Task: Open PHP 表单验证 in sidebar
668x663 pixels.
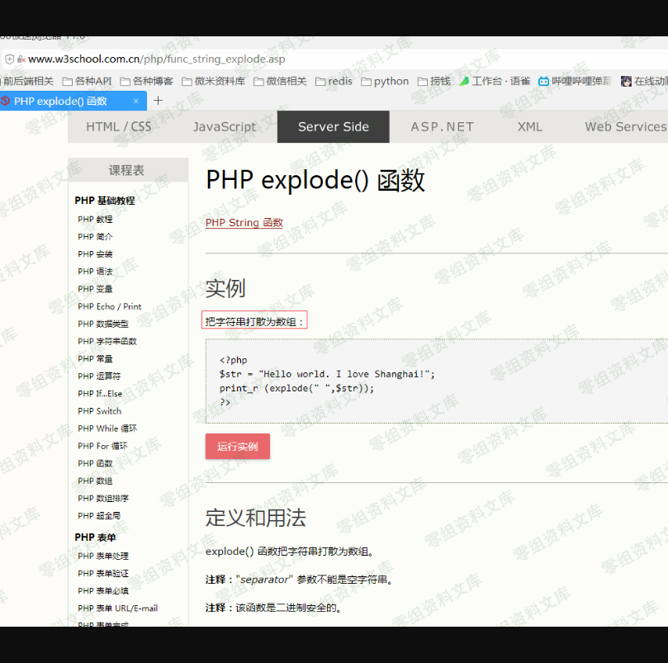Action: (x=103, y=573)
